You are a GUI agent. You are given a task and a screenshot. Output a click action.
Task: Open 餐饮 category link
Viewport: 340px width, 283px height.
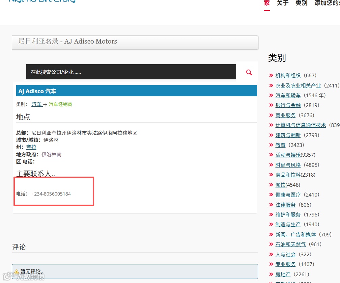coord(280,185)
